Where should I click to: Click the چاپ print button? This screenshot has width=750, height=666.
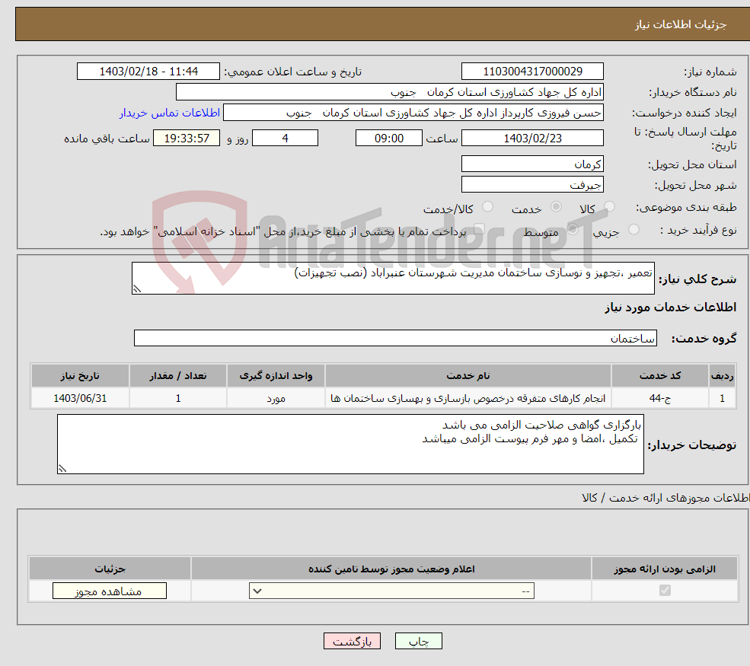pos(419,641)
